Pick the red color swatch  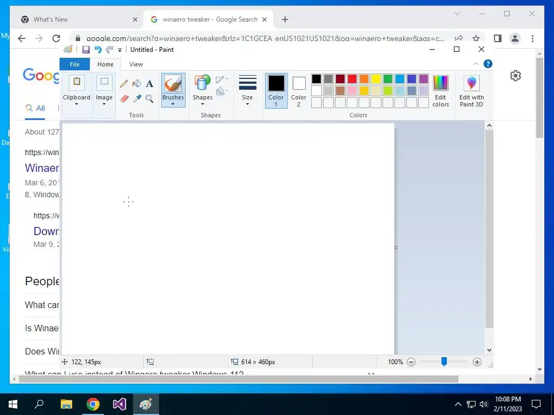coord(352,79)
